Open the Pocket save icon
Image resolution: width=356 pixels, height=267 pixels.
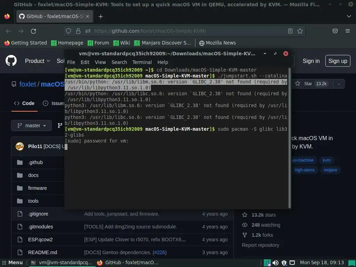point(335,31)
